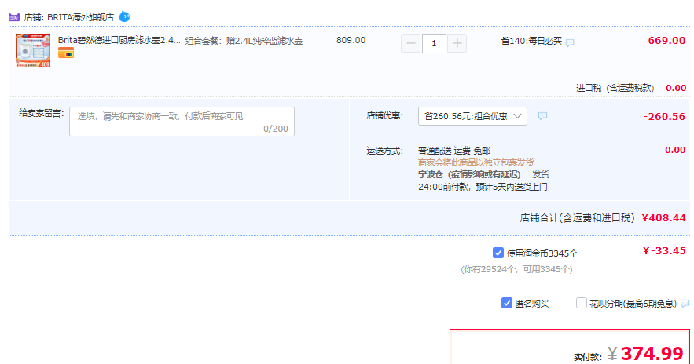Click the item subtotal 669.00
The image size is (694, 364).
pyautogui.click(x=666, y=41)
